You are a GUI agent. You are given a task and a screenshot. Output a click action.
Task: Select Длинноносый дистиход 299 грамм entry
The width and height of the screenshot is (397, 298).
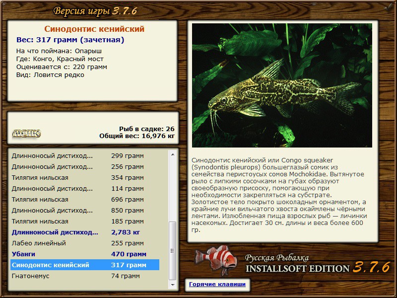[85, 156]
